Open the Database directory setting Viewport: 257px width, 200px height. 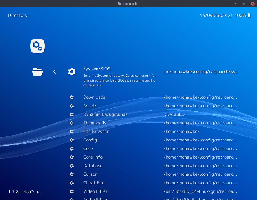pos(93,166)
